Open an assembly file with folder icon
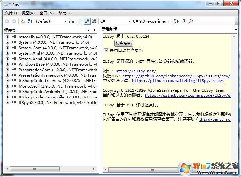 click(22, 21)
